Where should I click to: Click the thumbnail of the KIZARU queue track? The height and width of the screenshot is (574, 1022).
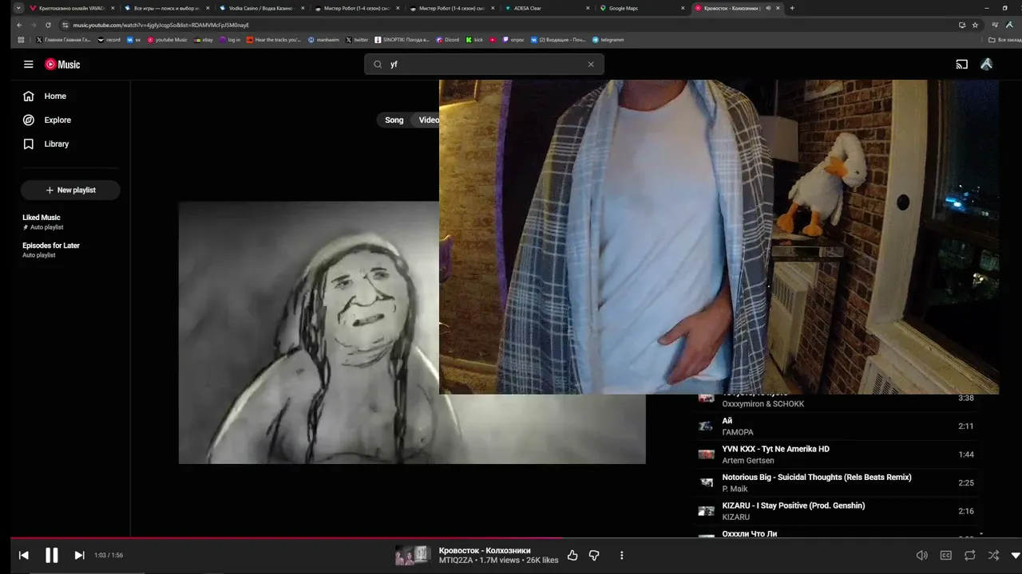click(x=707, y=511)
